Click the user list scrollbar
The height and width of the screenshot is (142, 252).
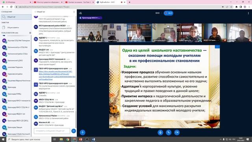[x=31, y=63]
